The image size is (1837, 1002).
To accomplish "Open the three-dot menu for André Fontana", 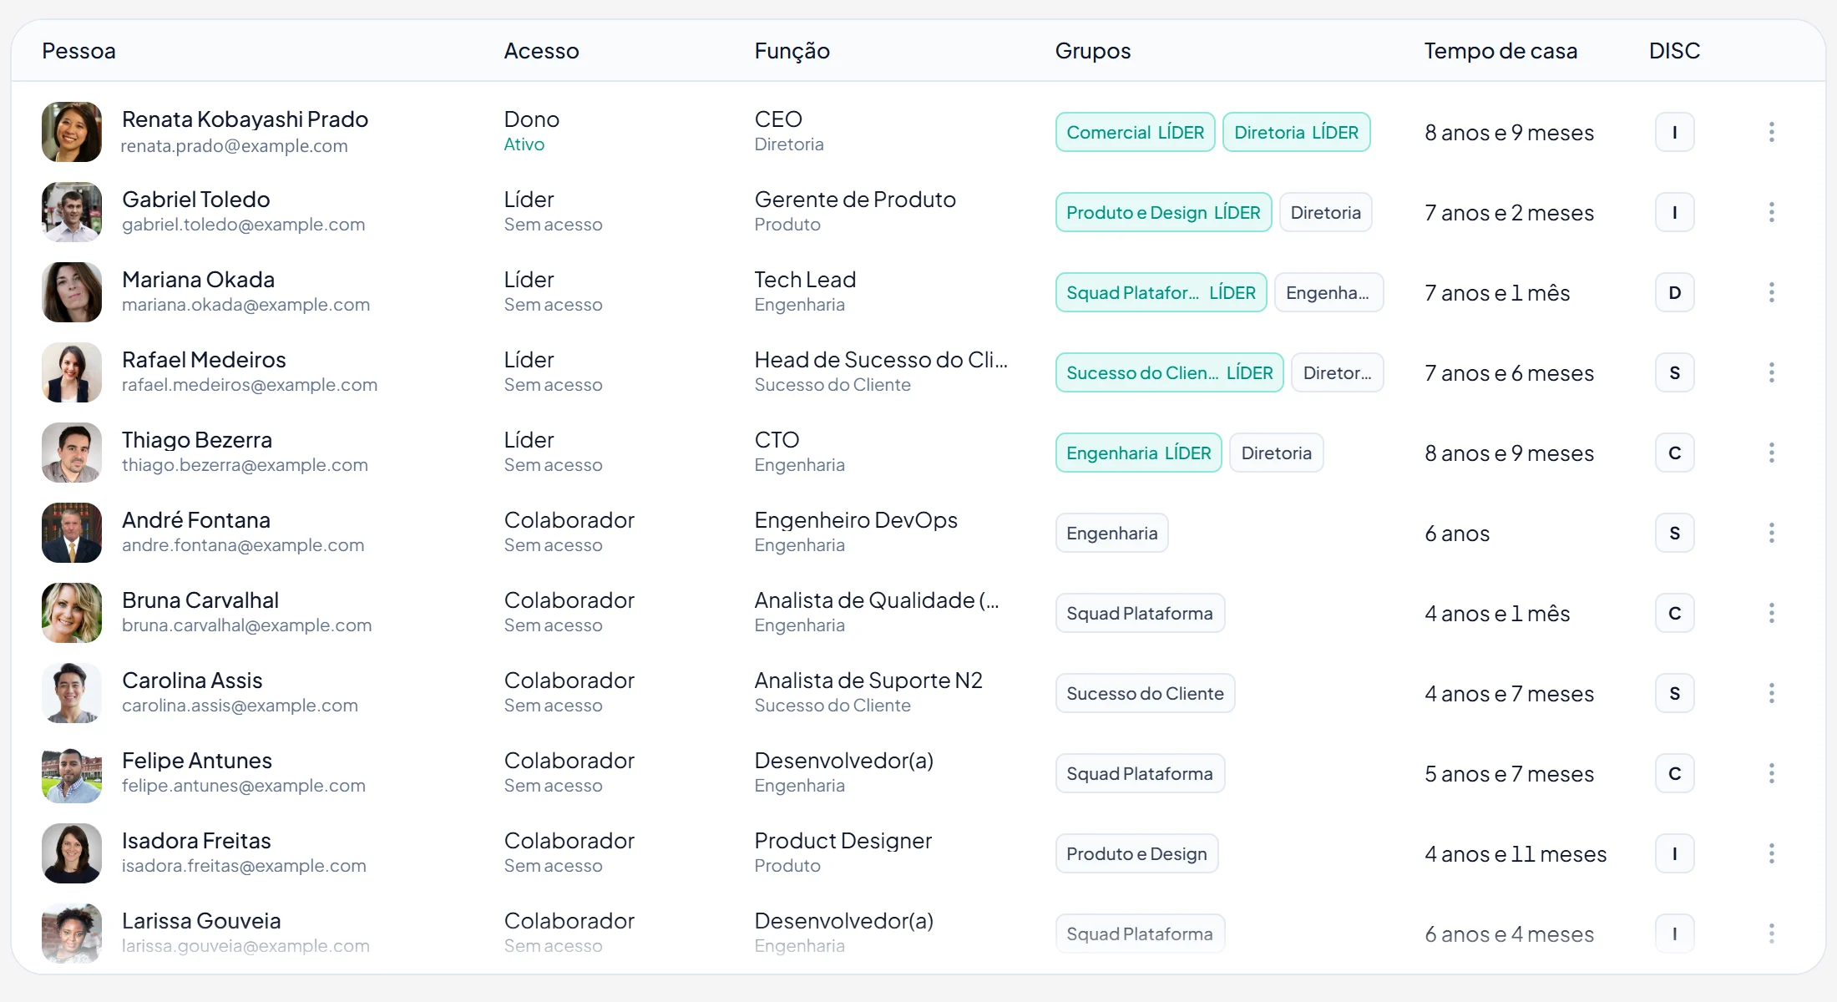I will (1771, 533).
